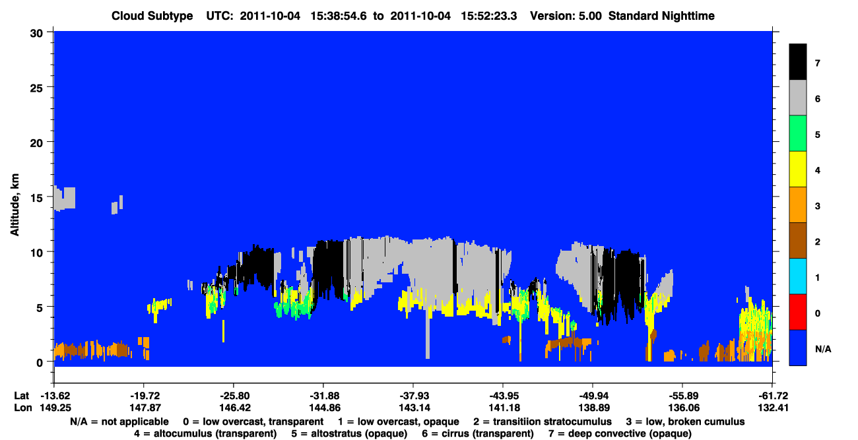
Task: Click the red low overcast transparent swatch
Action: (798, 312)
